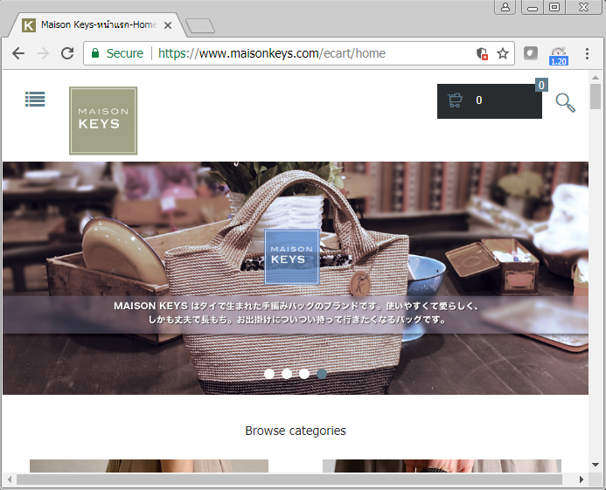Open site search with magnifier icon
The height and width of the screenshot is (490, 606).
[x=566, y=103]
